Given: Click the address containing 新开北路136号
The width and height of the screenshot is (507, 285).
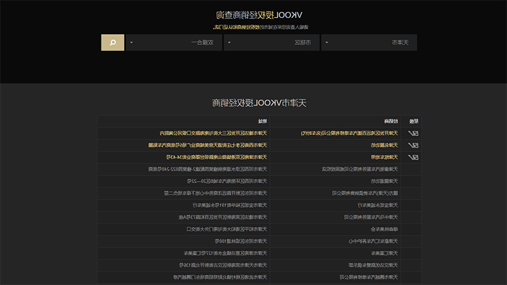Looking at the screenshot, I should 223,265.
